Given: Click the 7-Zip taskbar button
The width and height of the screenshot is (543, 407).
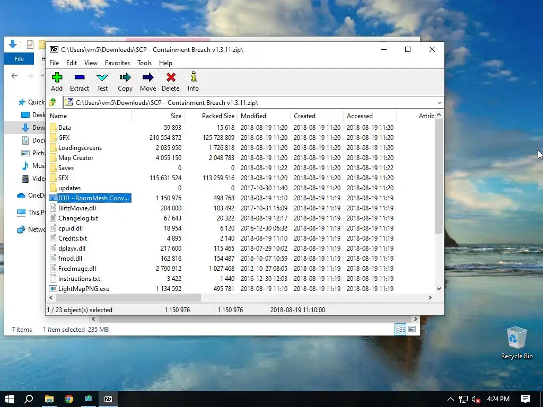Looking at the screenshot, I should point(108,399).
